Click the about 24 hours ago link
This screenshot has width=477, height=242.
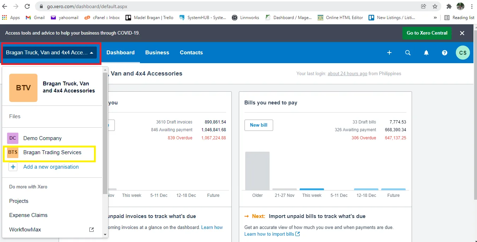pos(347,74)
